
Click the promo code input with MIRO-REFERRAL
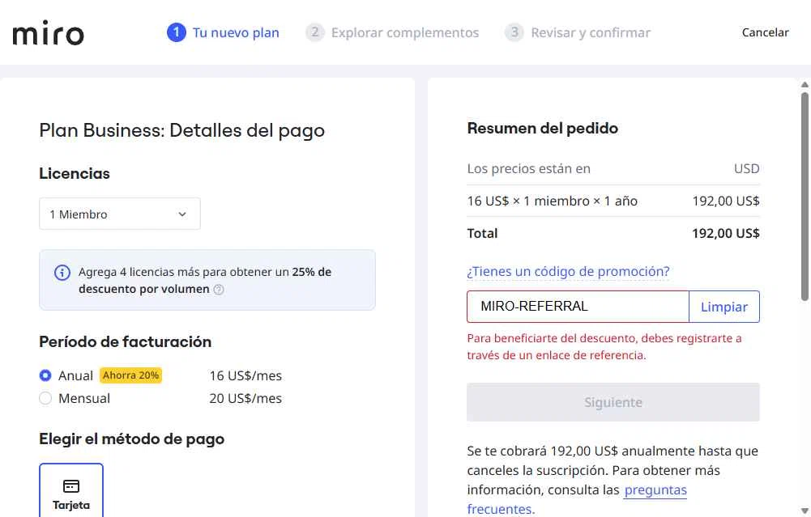coord(578,307)
